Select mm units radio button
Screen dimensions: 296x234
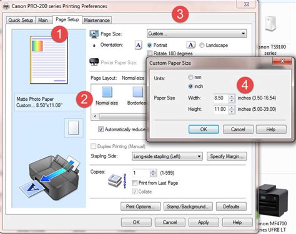(x=190, y=77)
